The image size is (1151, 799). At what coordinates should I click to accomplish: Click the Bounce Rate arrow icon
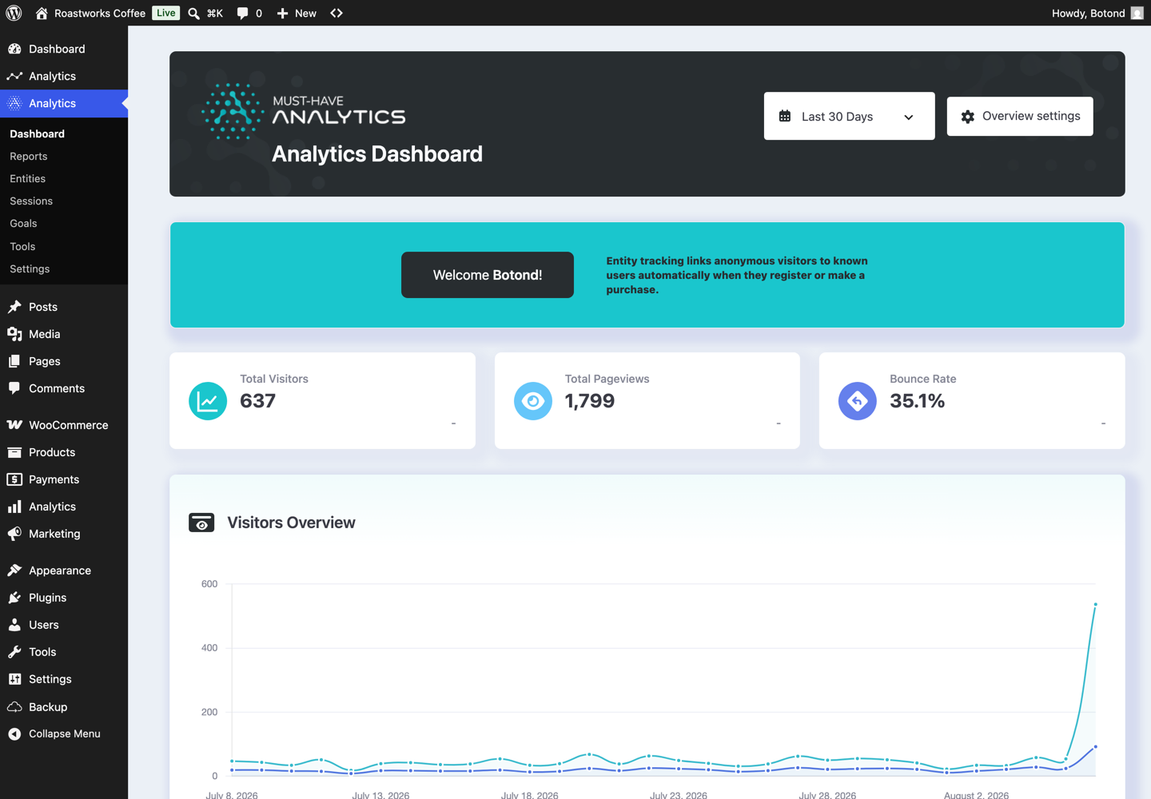point(858,401)
